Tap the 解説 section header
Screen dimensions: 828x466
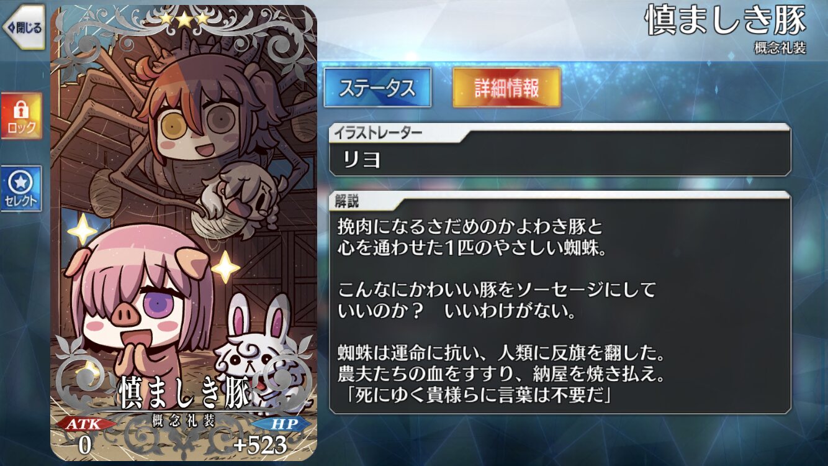[x=346, y=201]
